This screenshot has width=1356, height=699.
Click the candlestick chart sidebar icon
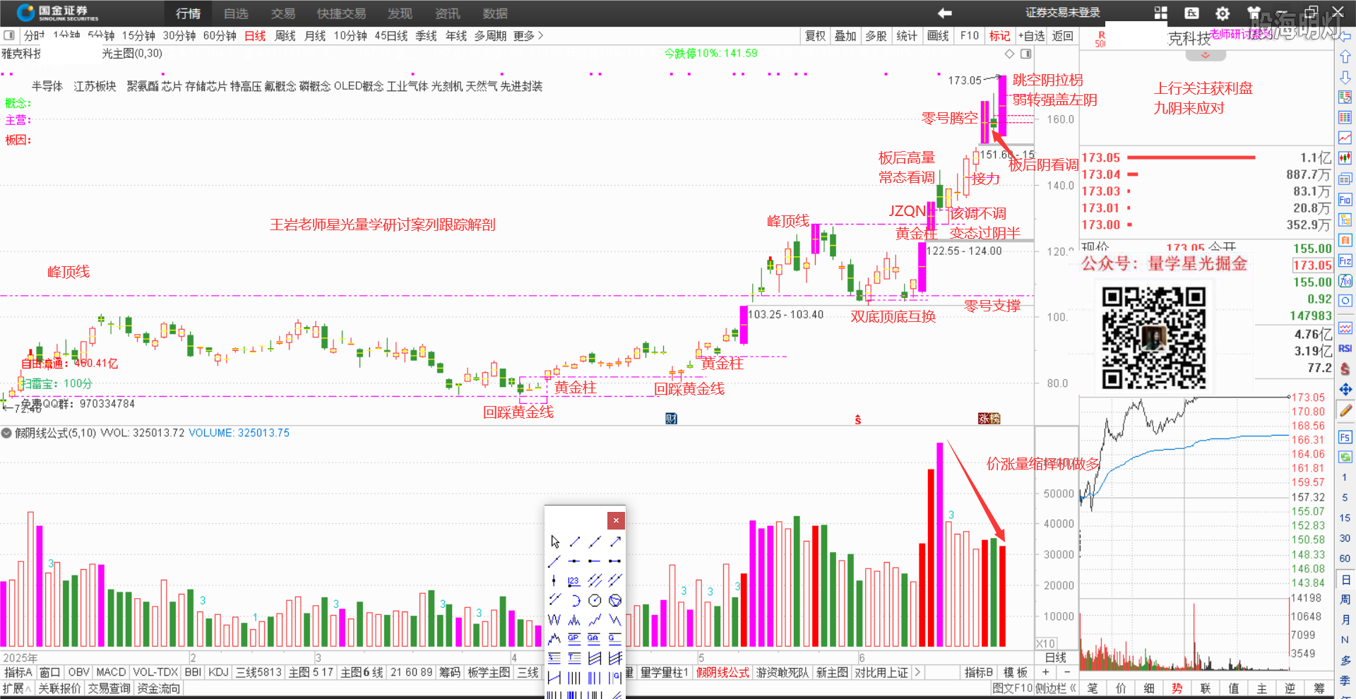(1345, 157)
